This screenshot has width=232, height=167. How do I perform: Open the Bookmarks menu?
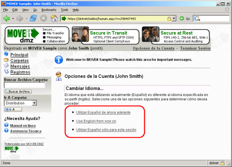click(49, 10)
